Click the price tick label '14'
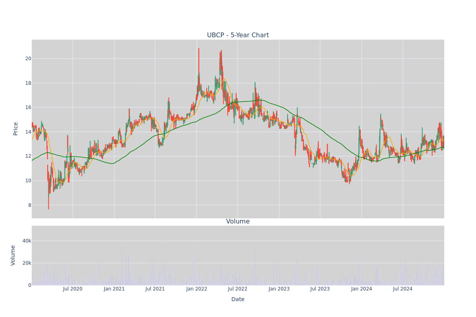476x317 pixels. pyautogui.click(x=28, y=132)
